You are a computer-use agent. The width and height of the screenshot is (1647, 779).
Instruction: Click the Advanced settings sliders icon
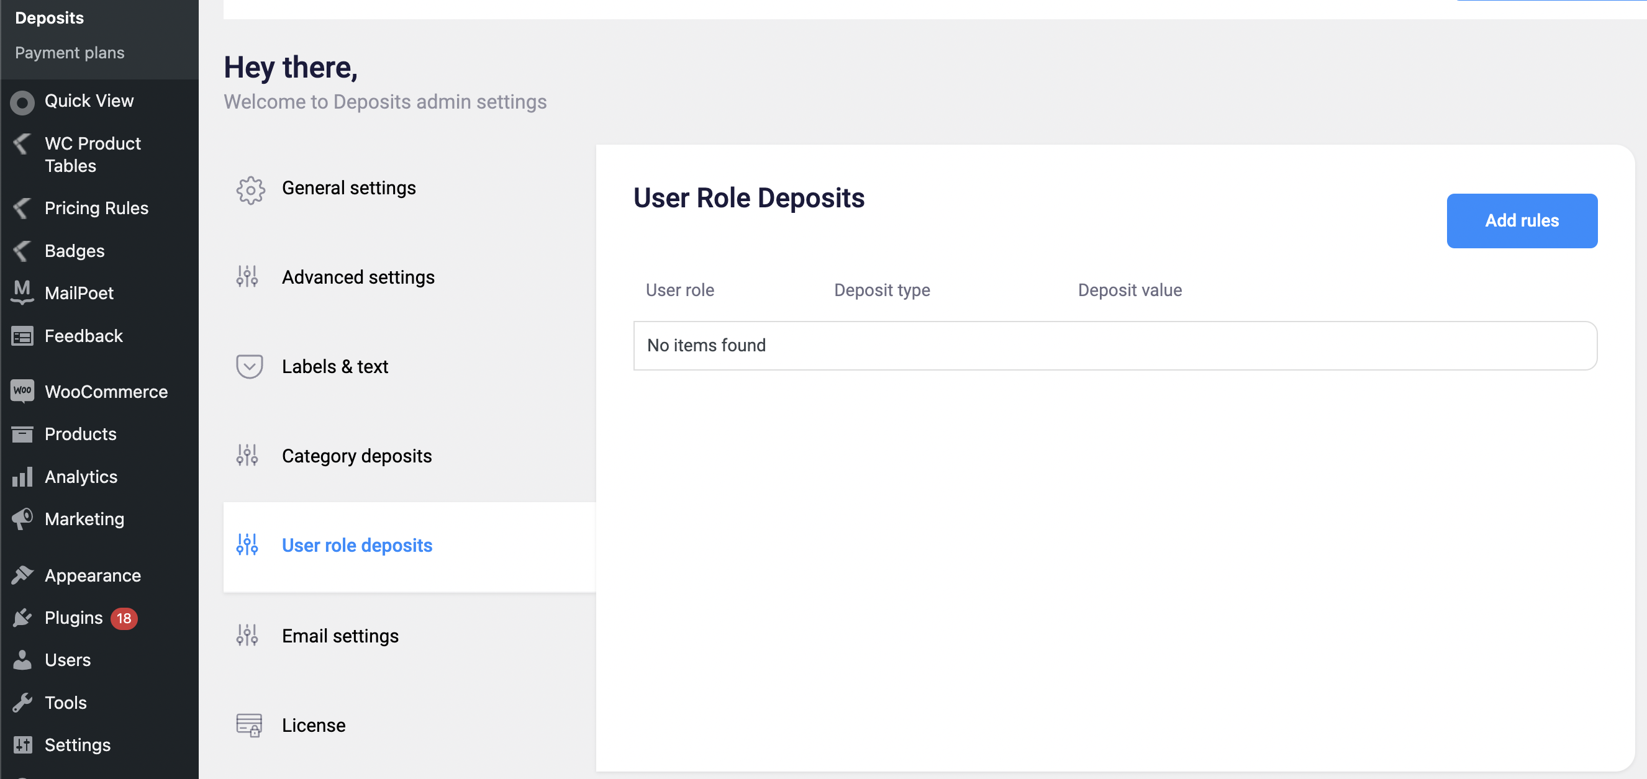[x=247, y=277]
